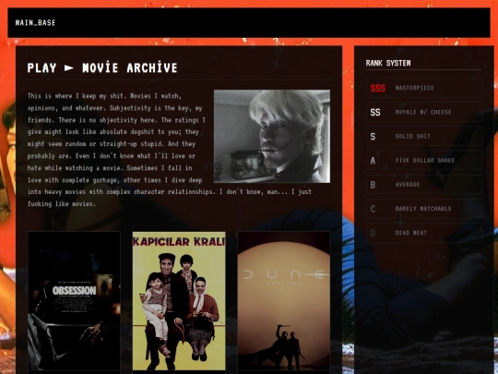Click the intro paragraph starting "This is where"
This screenshot has width=498, height=374.
coord(170,150)
